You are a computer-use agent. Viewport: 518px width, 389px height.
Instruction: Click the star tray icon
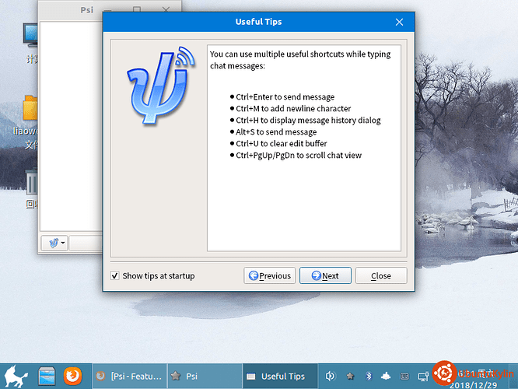(350, 376)
